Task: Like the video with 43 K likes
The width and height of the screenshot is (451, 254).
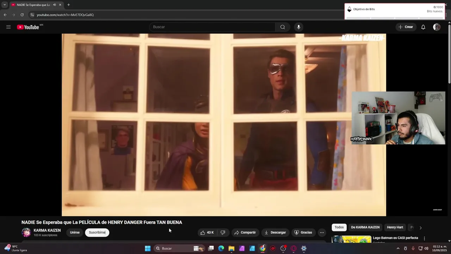Action: click(207, 232)
